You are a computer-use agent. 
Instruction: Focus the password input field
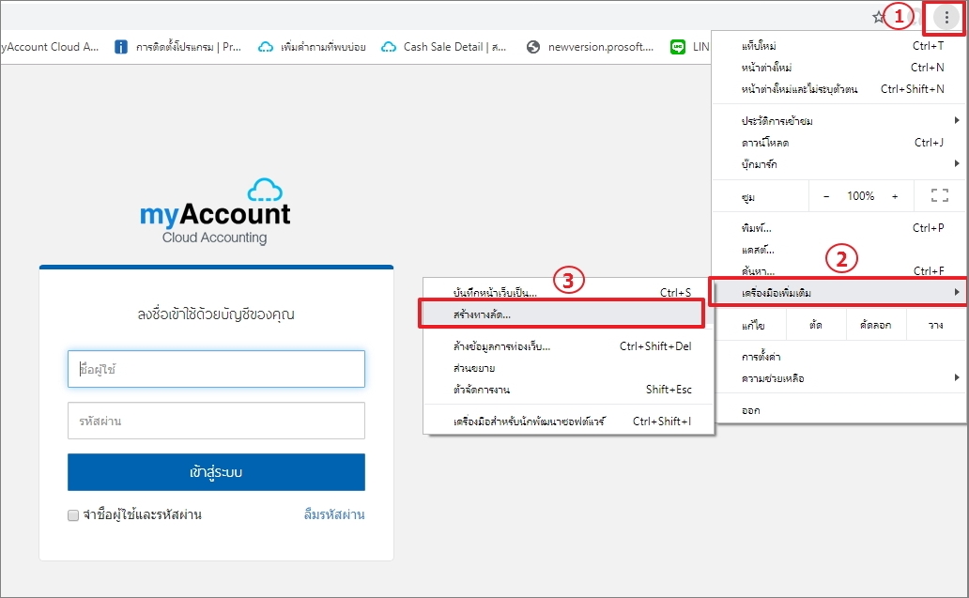coord(216,421)
